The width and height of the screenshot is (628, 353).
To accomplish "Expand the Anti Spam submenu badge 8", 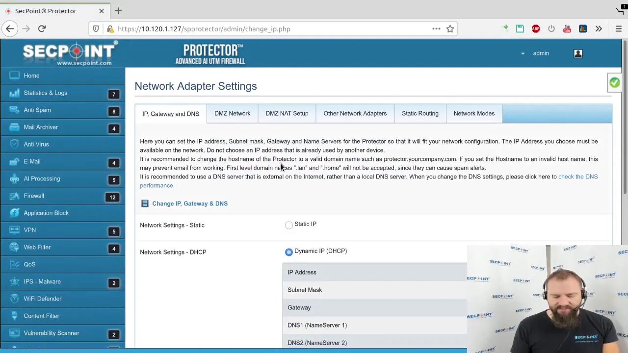I will (114, 111).
